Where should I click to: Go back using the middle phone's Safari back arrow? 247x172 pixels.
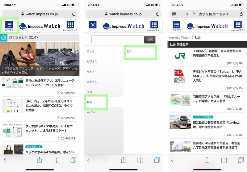pyautogui.click(x=88, y=160)
